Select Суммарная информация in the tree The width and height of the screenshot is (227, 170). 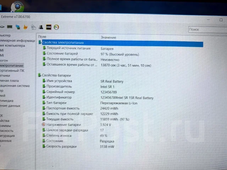pos(17,41)
